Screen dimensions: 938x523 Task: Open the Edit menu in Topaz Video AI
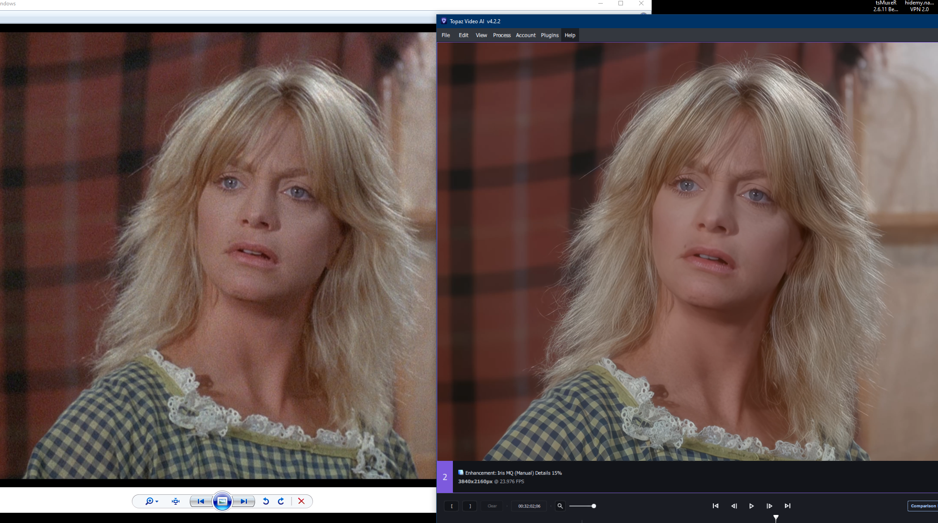point(463,35)
